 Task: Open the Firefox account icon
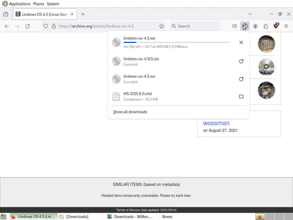[x=255, y=26]
